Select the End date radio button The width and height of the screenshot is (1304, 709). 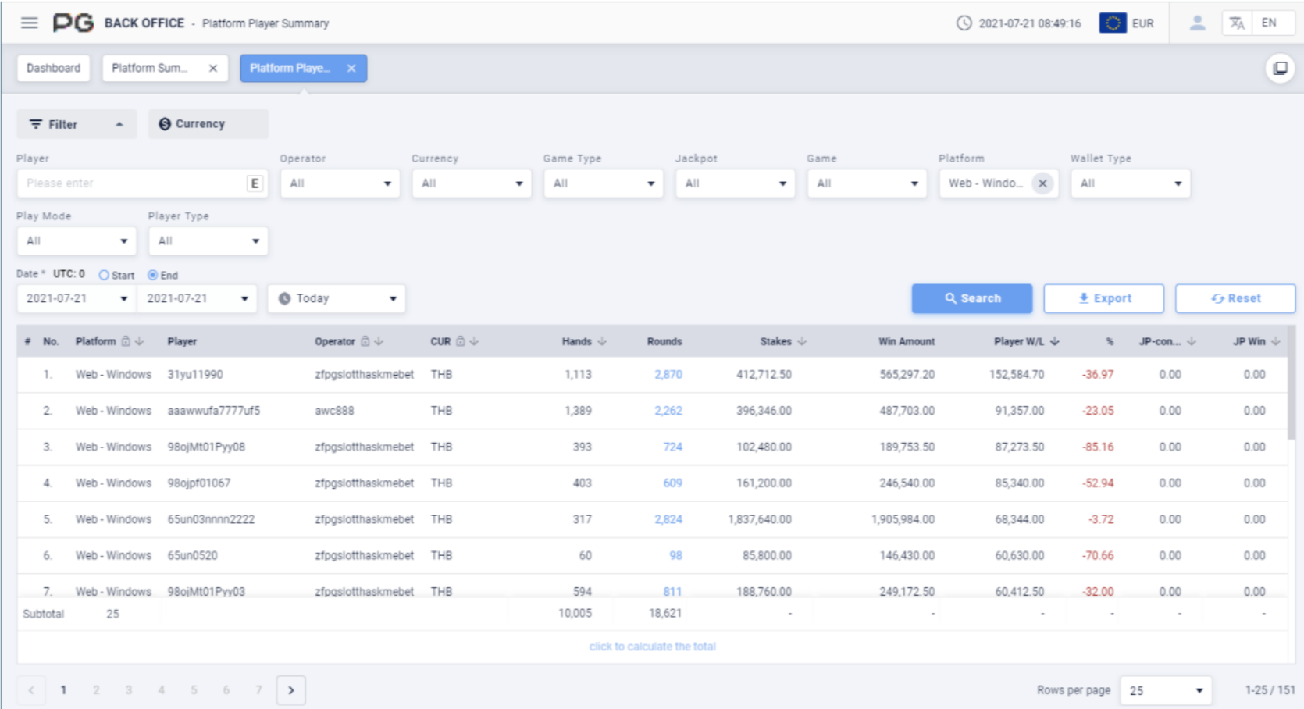pyautogui.click(x=153, y=275)
